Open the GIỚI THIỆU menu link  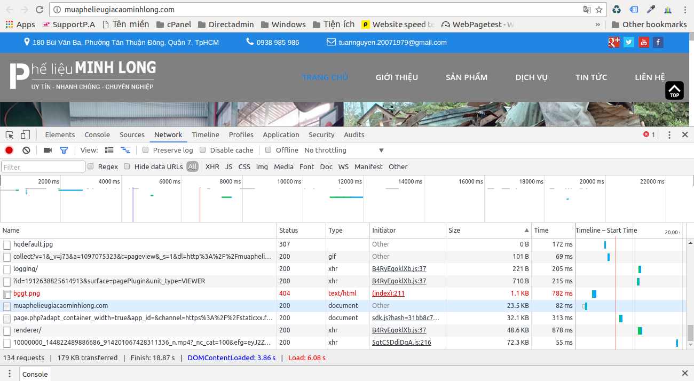397,77
